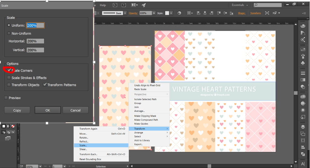Enable the Preview checkbox

tap(6, 98)
